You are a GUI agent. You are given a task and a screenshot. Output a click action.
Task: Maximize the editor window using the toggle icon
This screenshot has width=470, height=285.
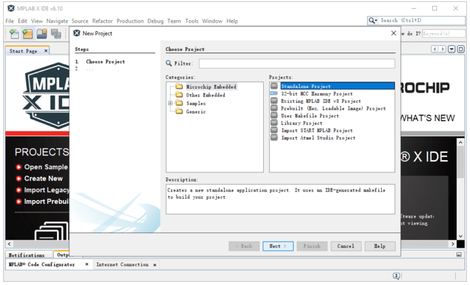pos(461,49)
